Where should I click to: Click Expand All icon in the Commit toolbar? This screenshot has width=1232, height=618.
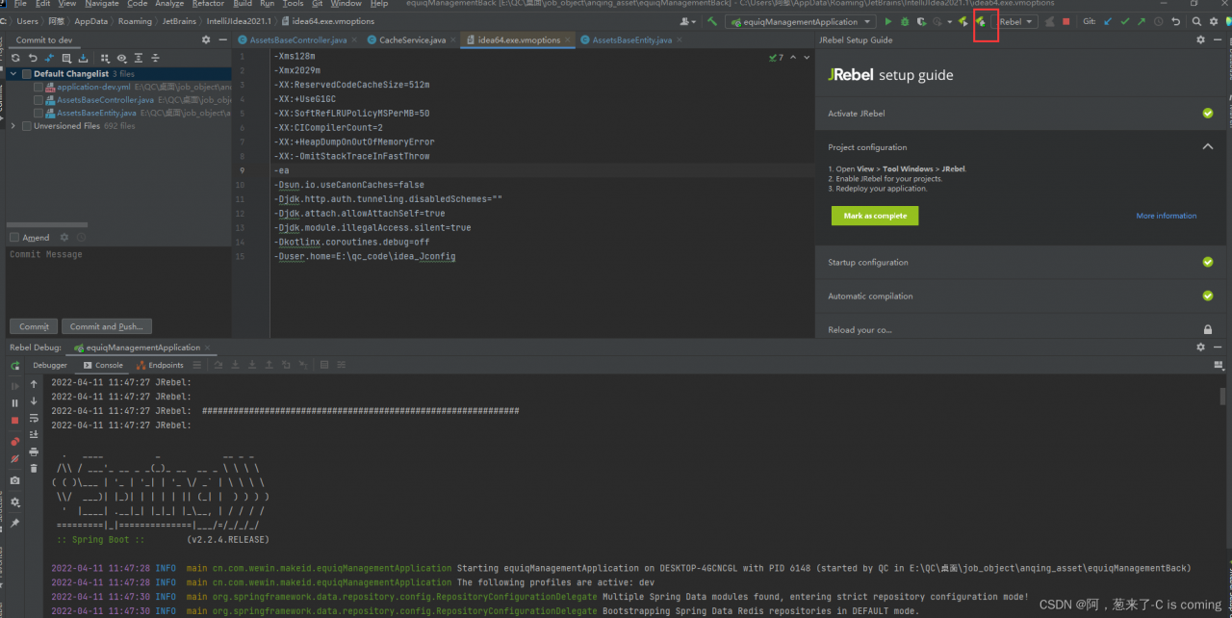[x=141, y=58]
